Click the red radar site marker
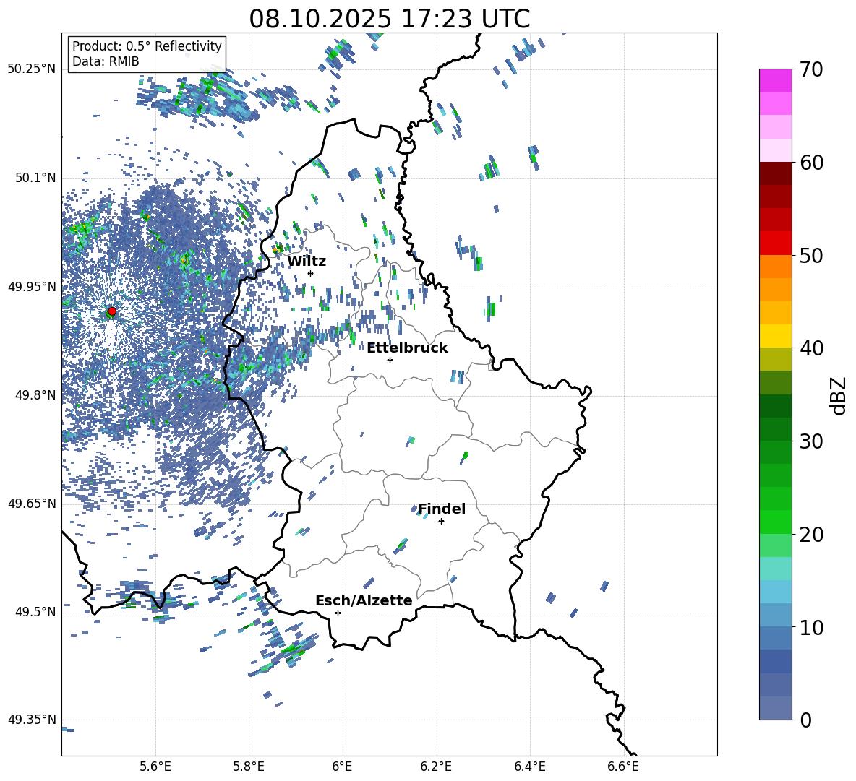Viewport: 856px width, 781px height. pos(111,311)
